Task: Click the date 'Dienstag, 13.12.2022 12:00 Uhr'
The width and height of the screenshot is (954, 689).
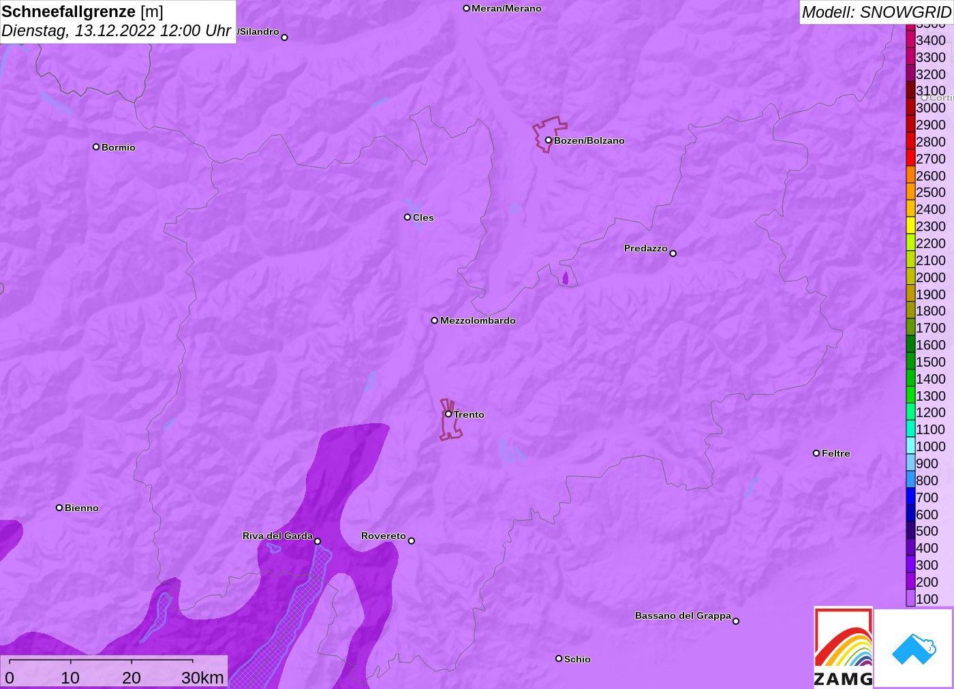Action: point(116,31)
